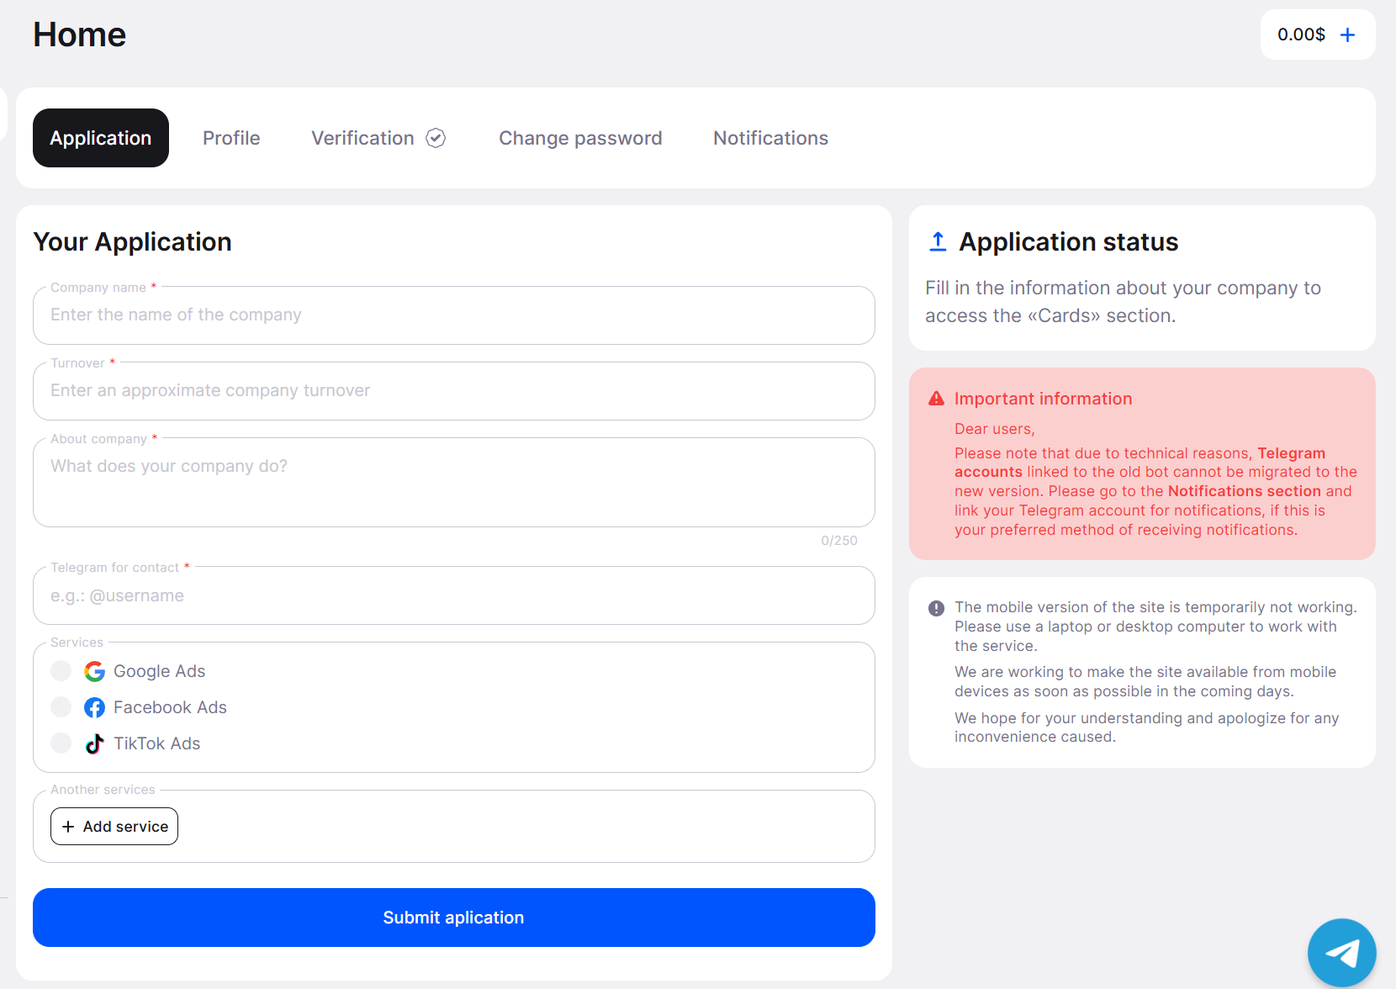The image size is (1396, 989).
Task: Click the Google Ads logo icon
Action: [94, 671]
